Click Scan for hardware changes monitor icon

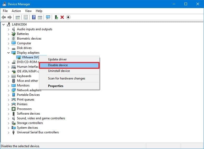[x=48, y=17]
